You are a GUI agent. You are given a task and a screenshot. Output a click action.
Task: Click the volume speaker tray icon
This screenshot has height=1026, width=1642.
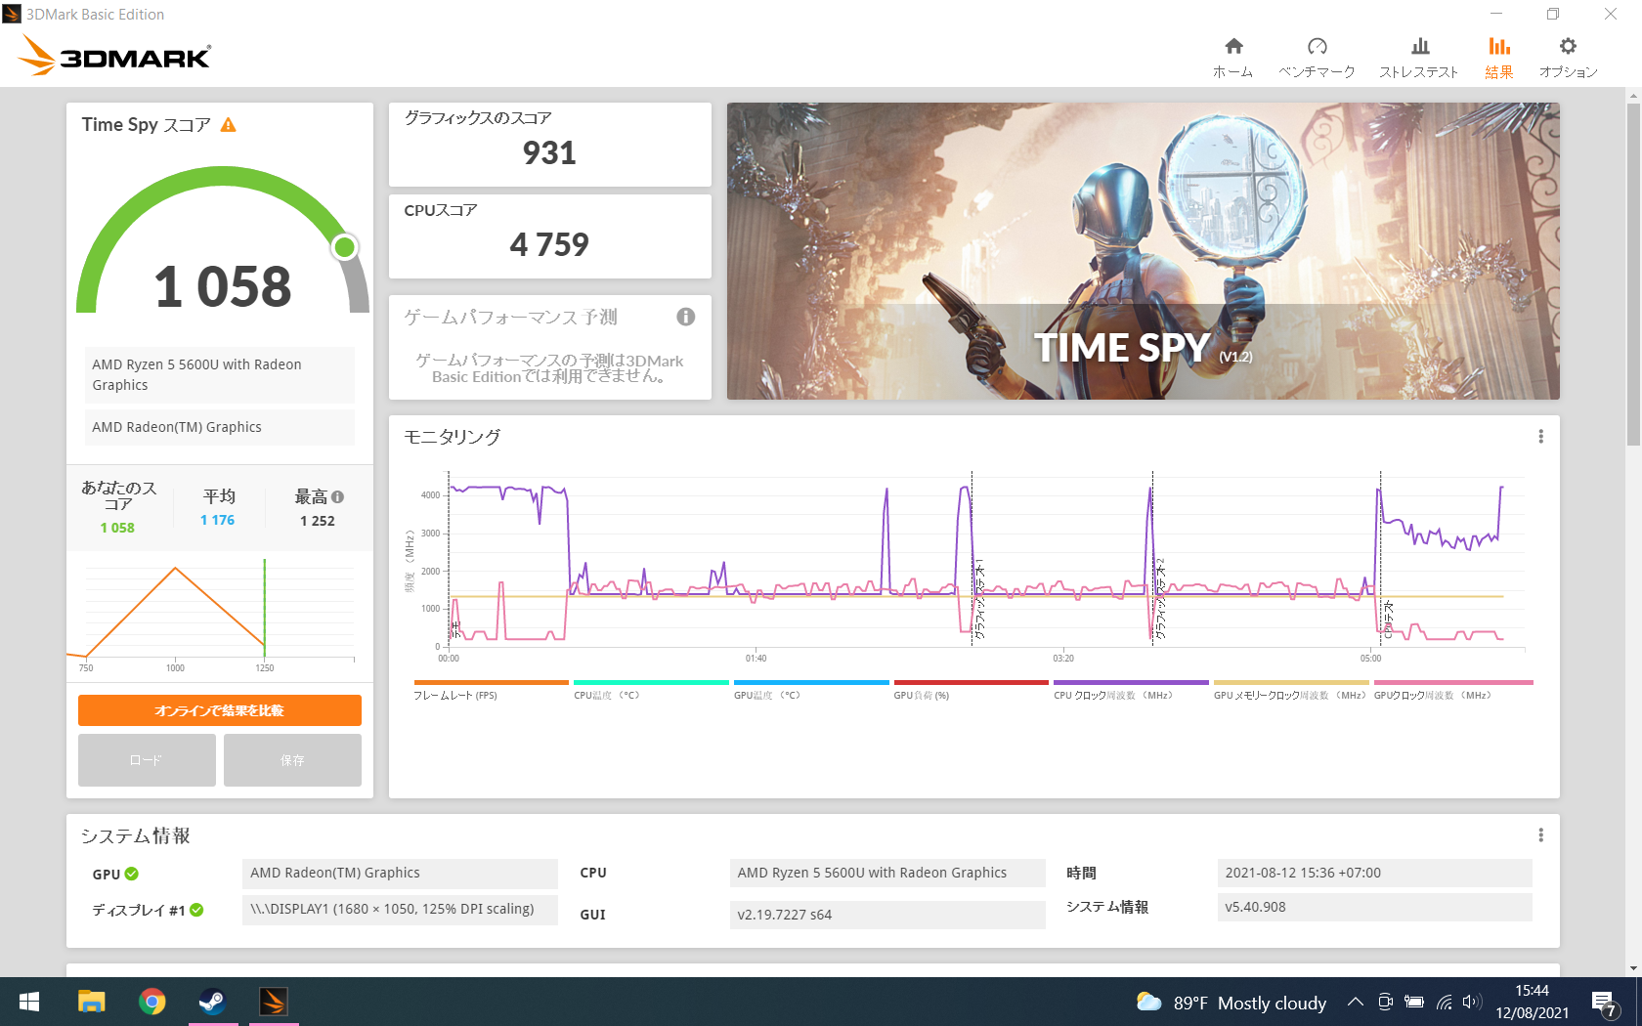pyautogui.click(x=1471, y=1002)
